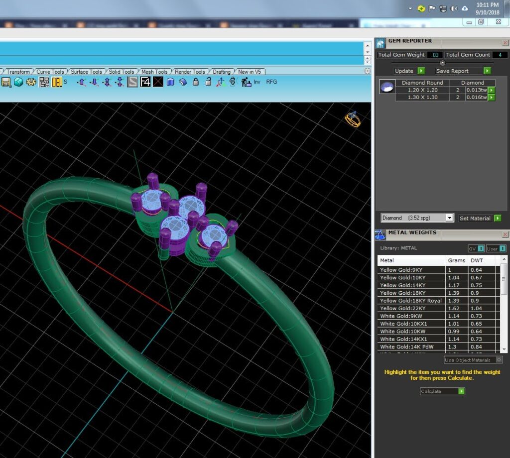Click the metal list scrollbar down arrow

(504, 349)
